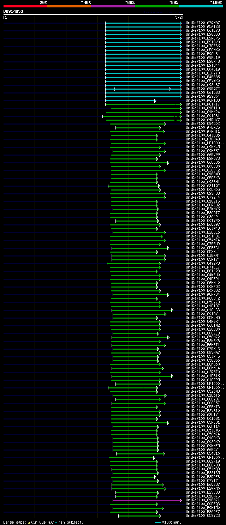Select label UniRef100_Q59YC3

point(203,516)
